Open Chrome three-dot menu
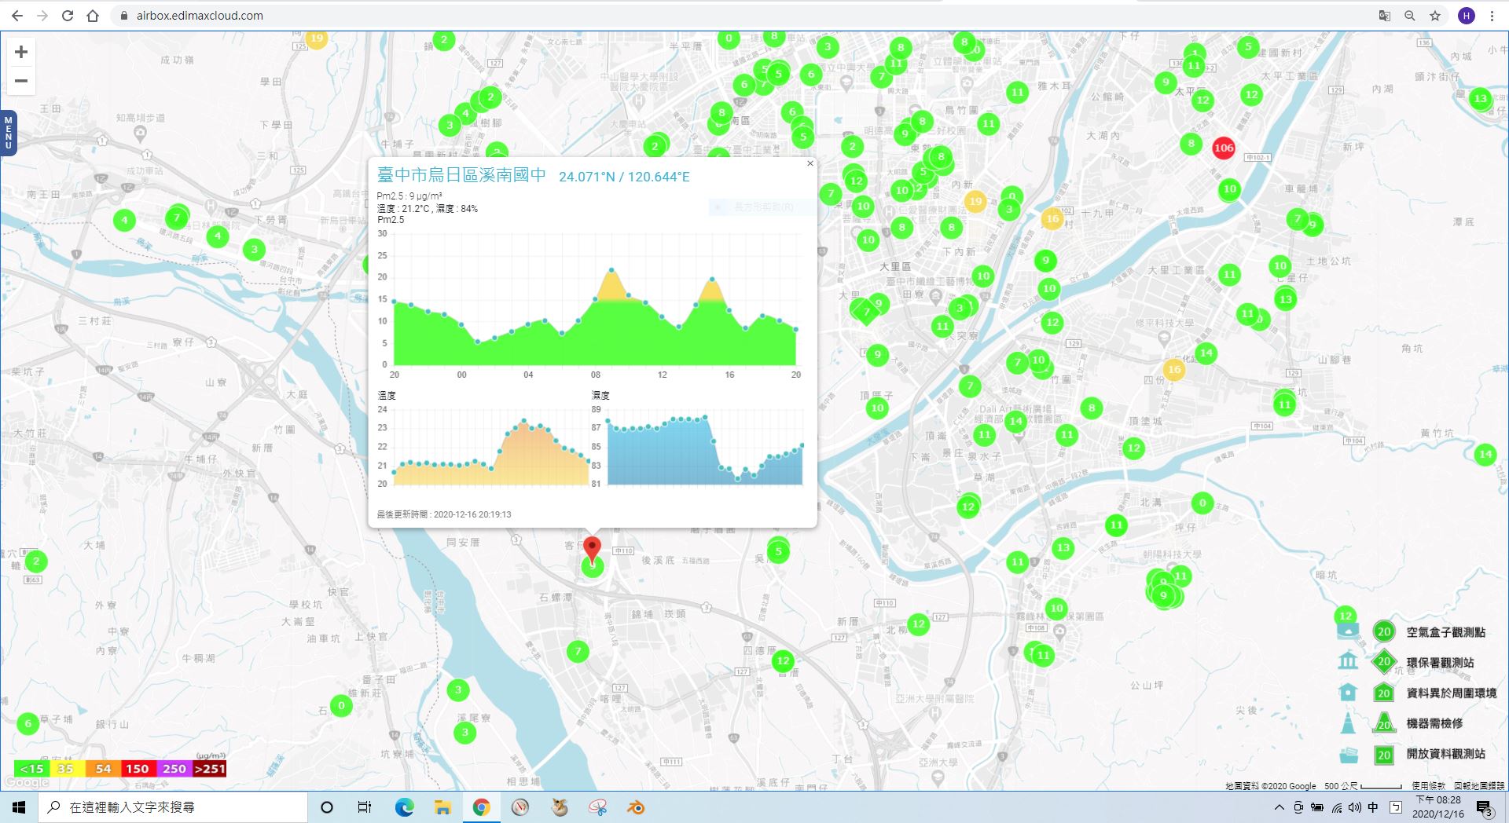This screenshot has height=823, width=1509. pyautogui.click(x=1492, y=16)
